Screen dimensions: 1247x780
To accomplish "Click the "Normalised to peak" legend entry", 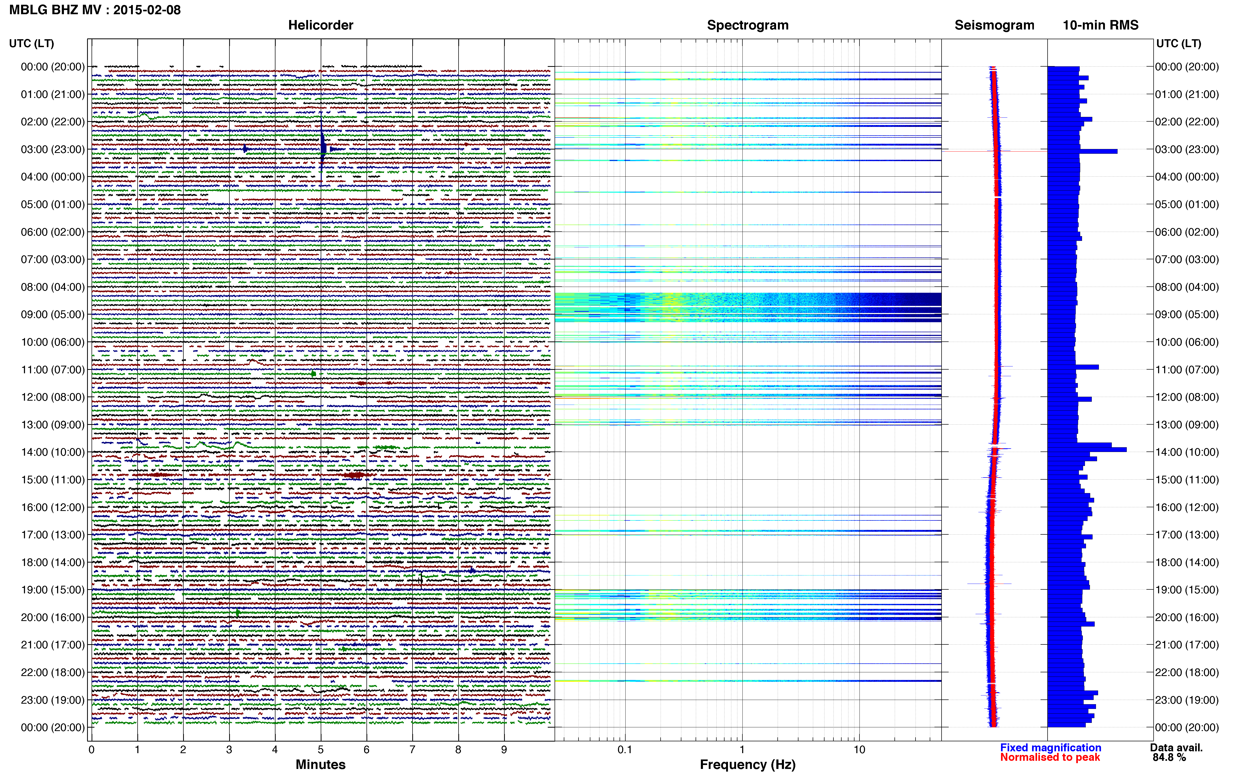I will point(1050,757).
